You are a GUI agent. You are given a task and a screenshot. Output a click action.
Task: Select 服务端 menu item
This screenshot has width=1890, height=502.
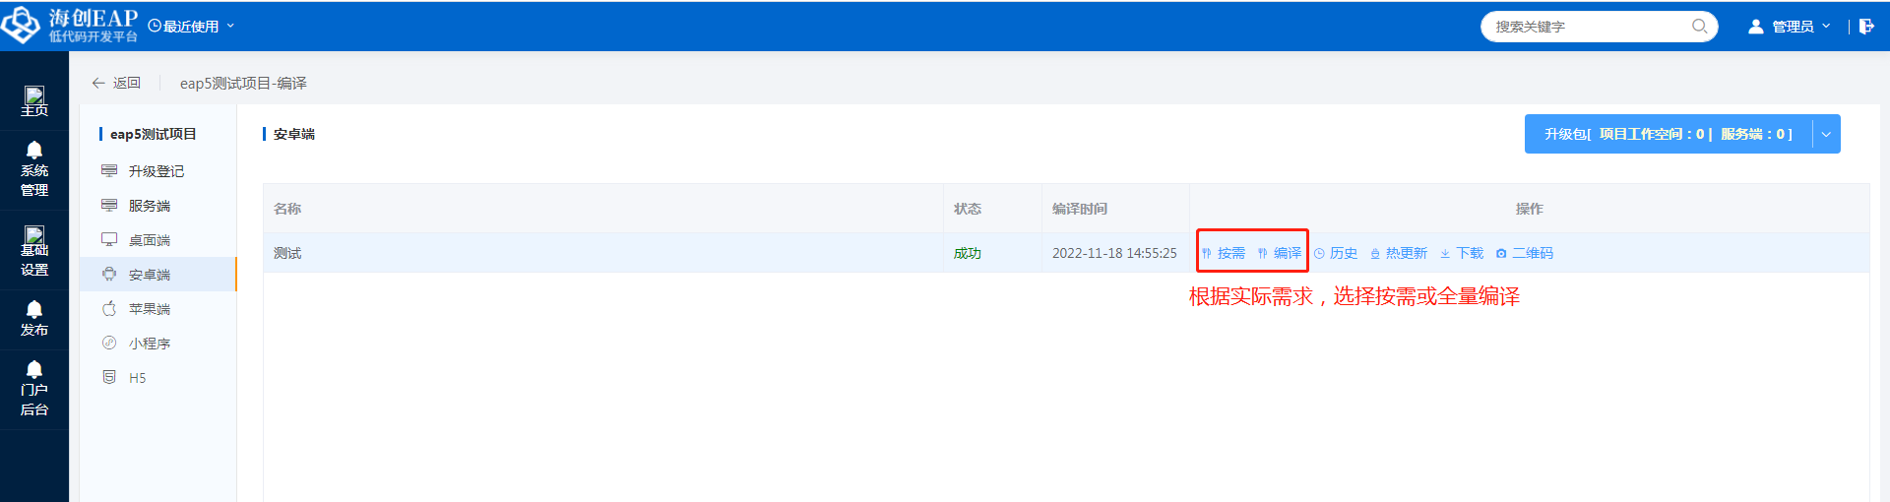(x=149, y=206)
